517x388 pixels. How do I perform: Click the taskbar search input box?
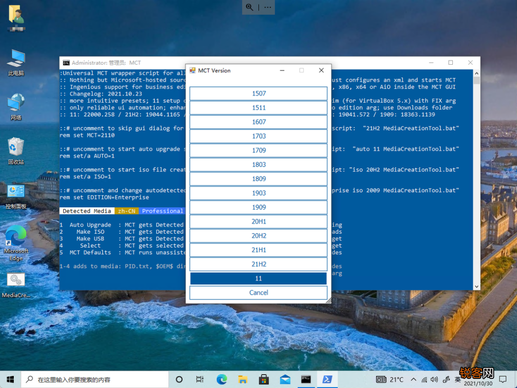[95, 379]
